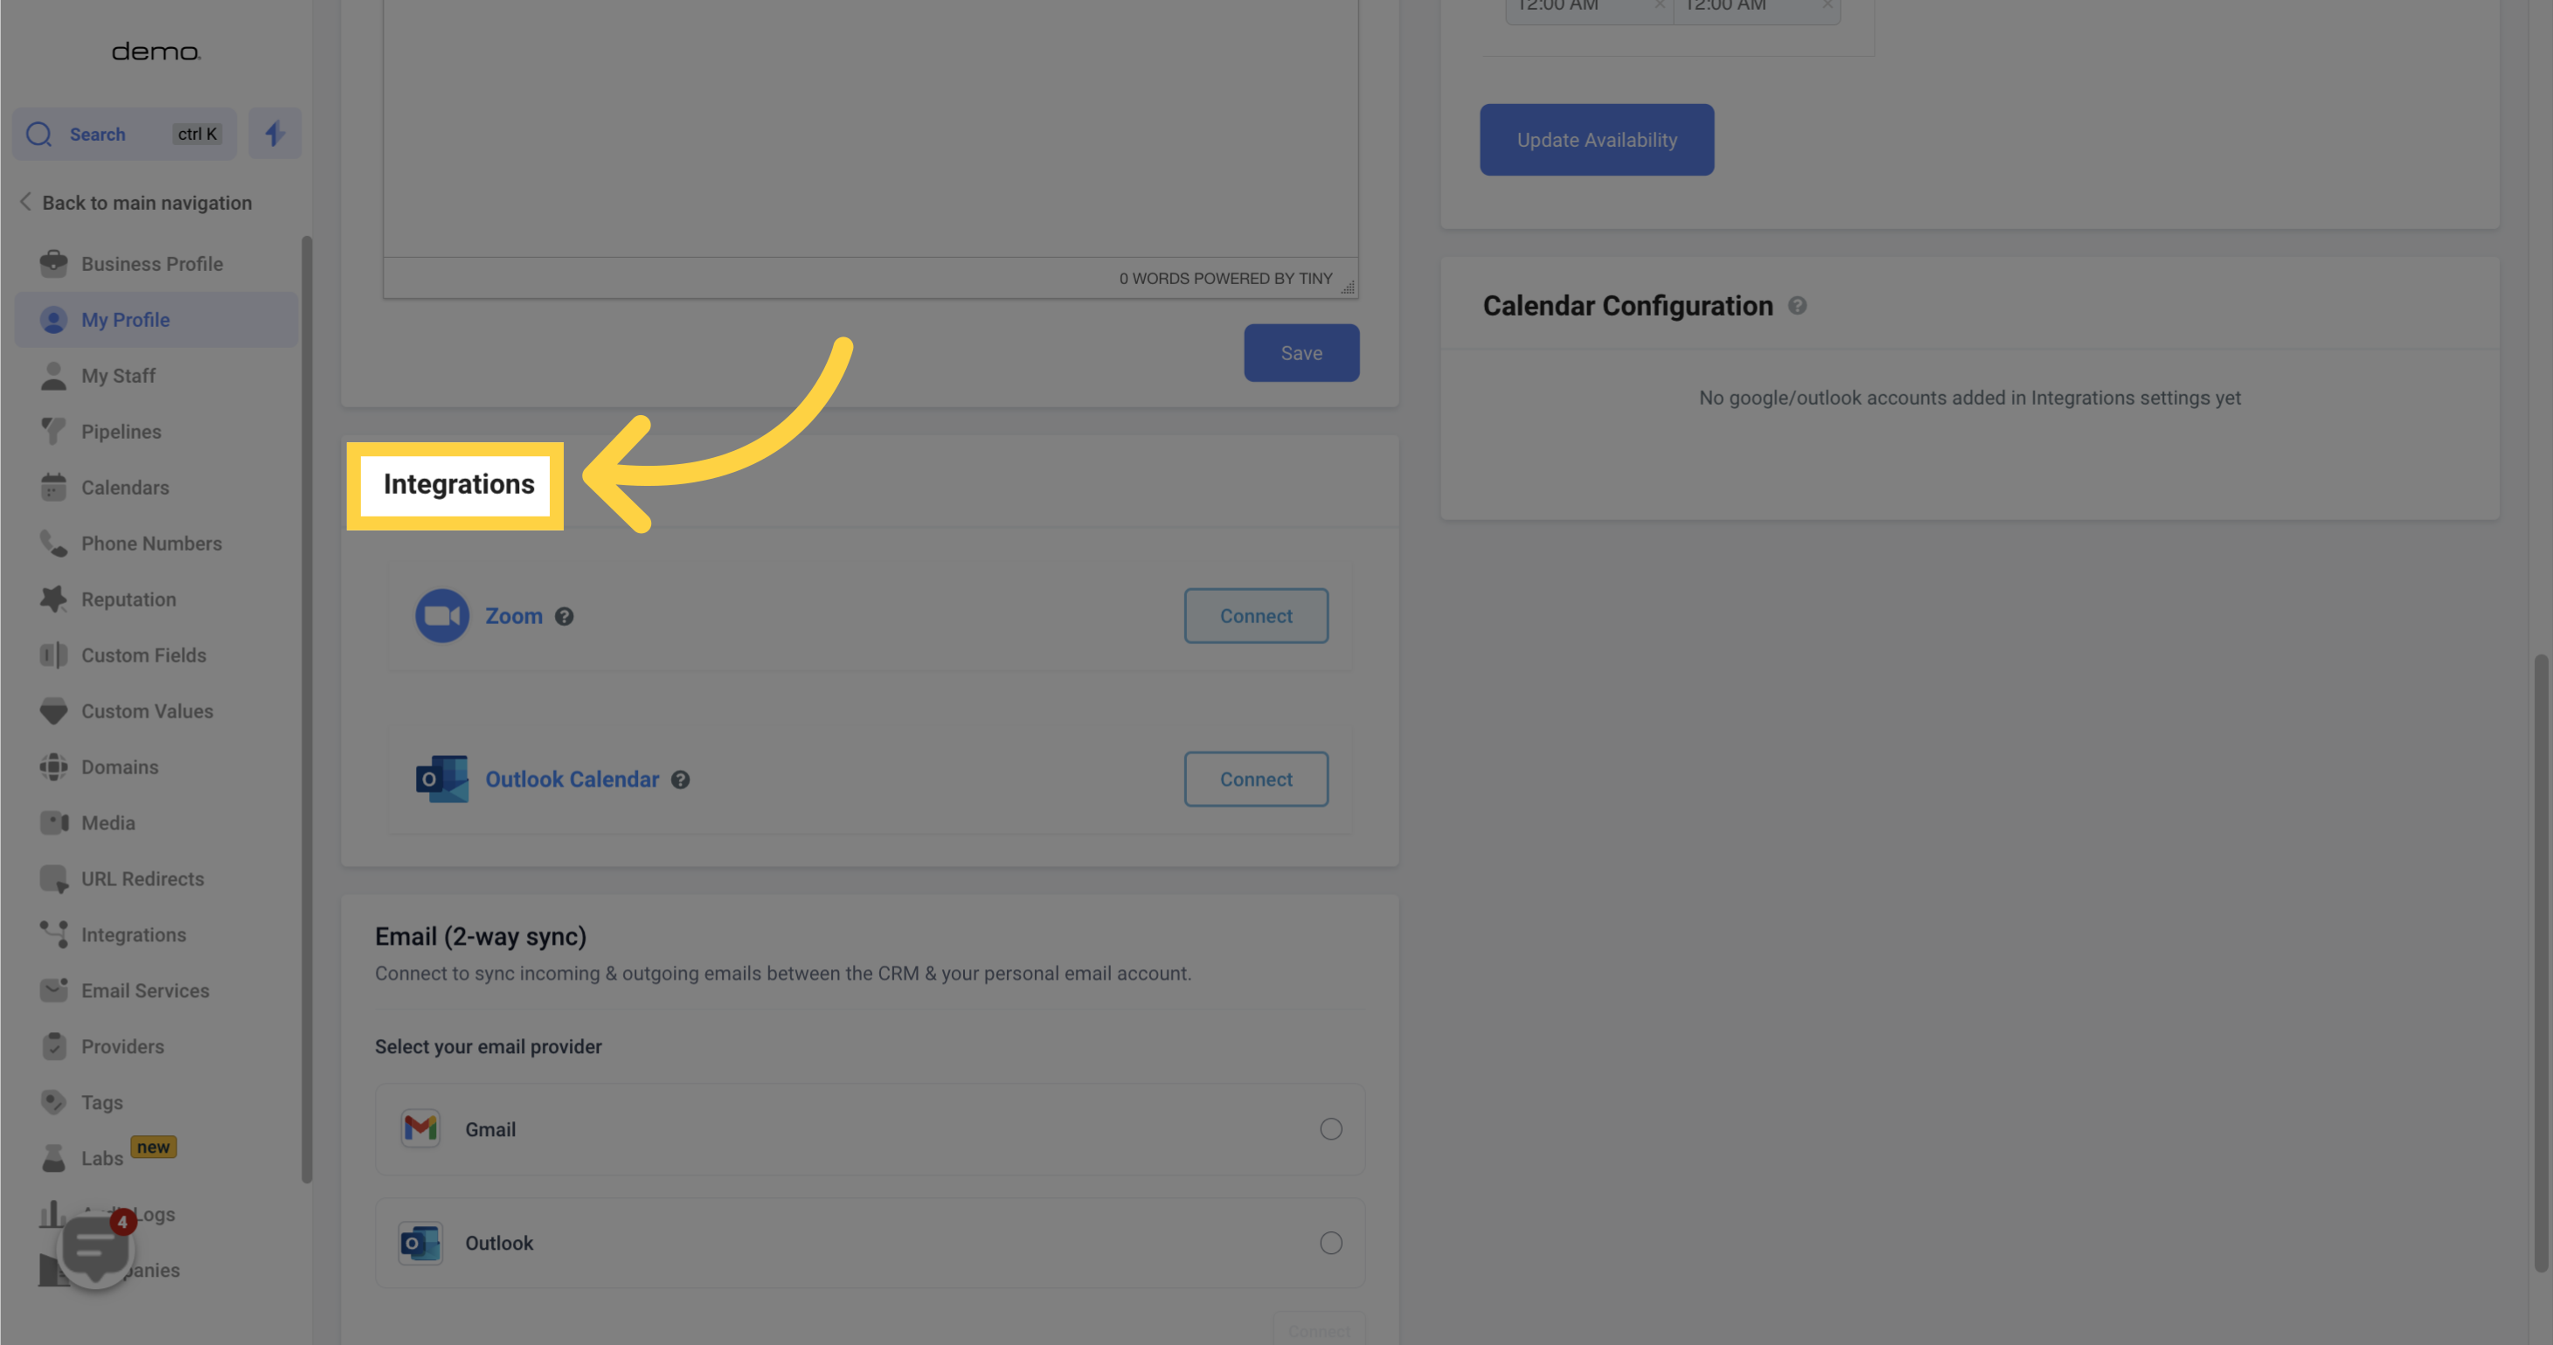Open My Profile settings

pos(125,319)
